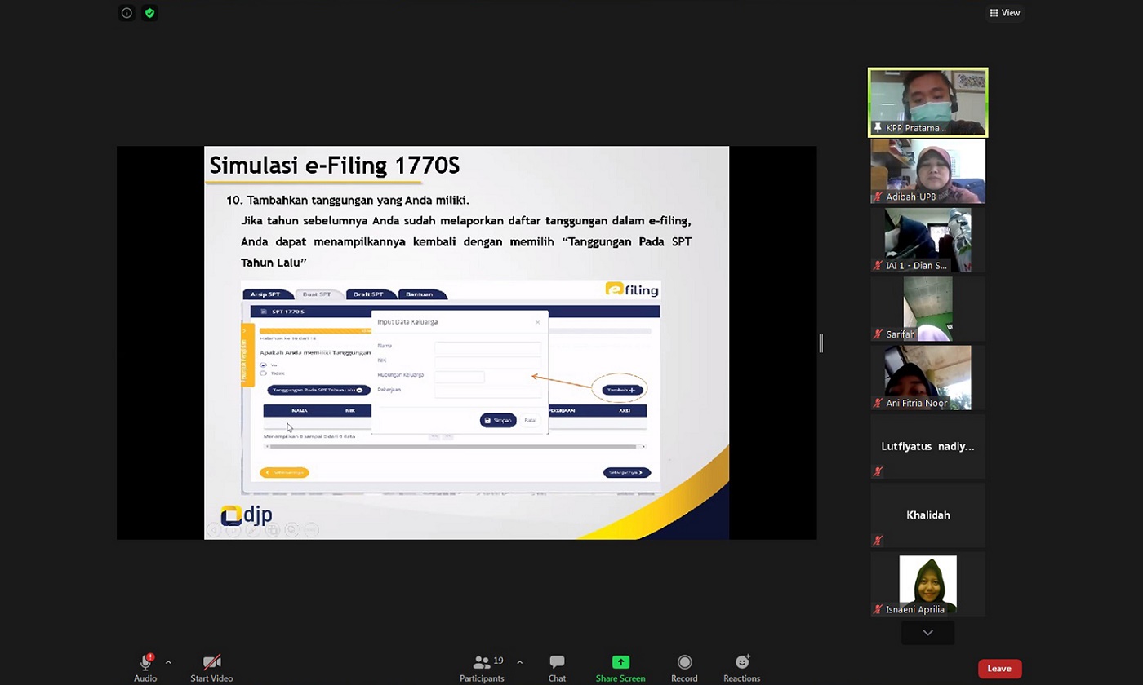Image resolution: width=1143 pixels, height=685 pixels.
Task: Click the Ani Fitria Noor video tile
Action: tap(927, 377)
